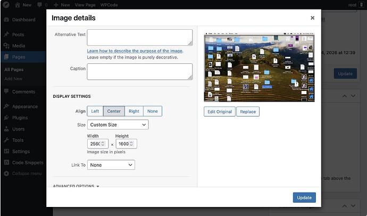Open the Size dropdown showing Custom Size

118,124
